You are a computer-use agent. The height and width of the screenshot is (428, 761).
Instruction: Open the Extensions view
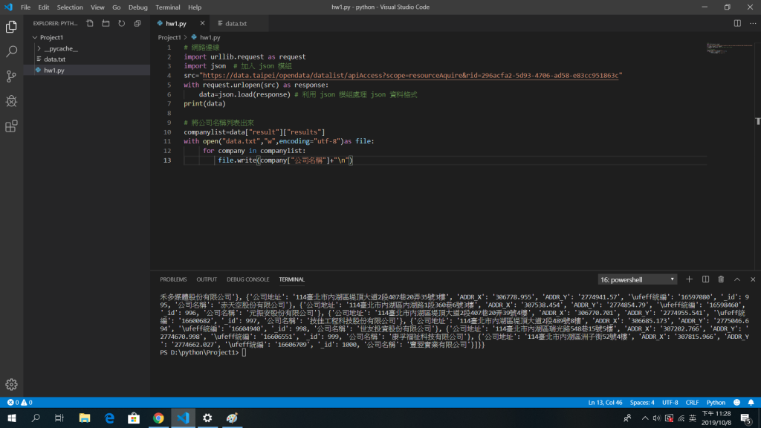(x=11, y=126)
